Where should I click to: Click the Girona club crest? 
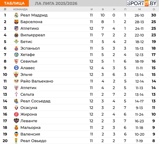[16, 114]
